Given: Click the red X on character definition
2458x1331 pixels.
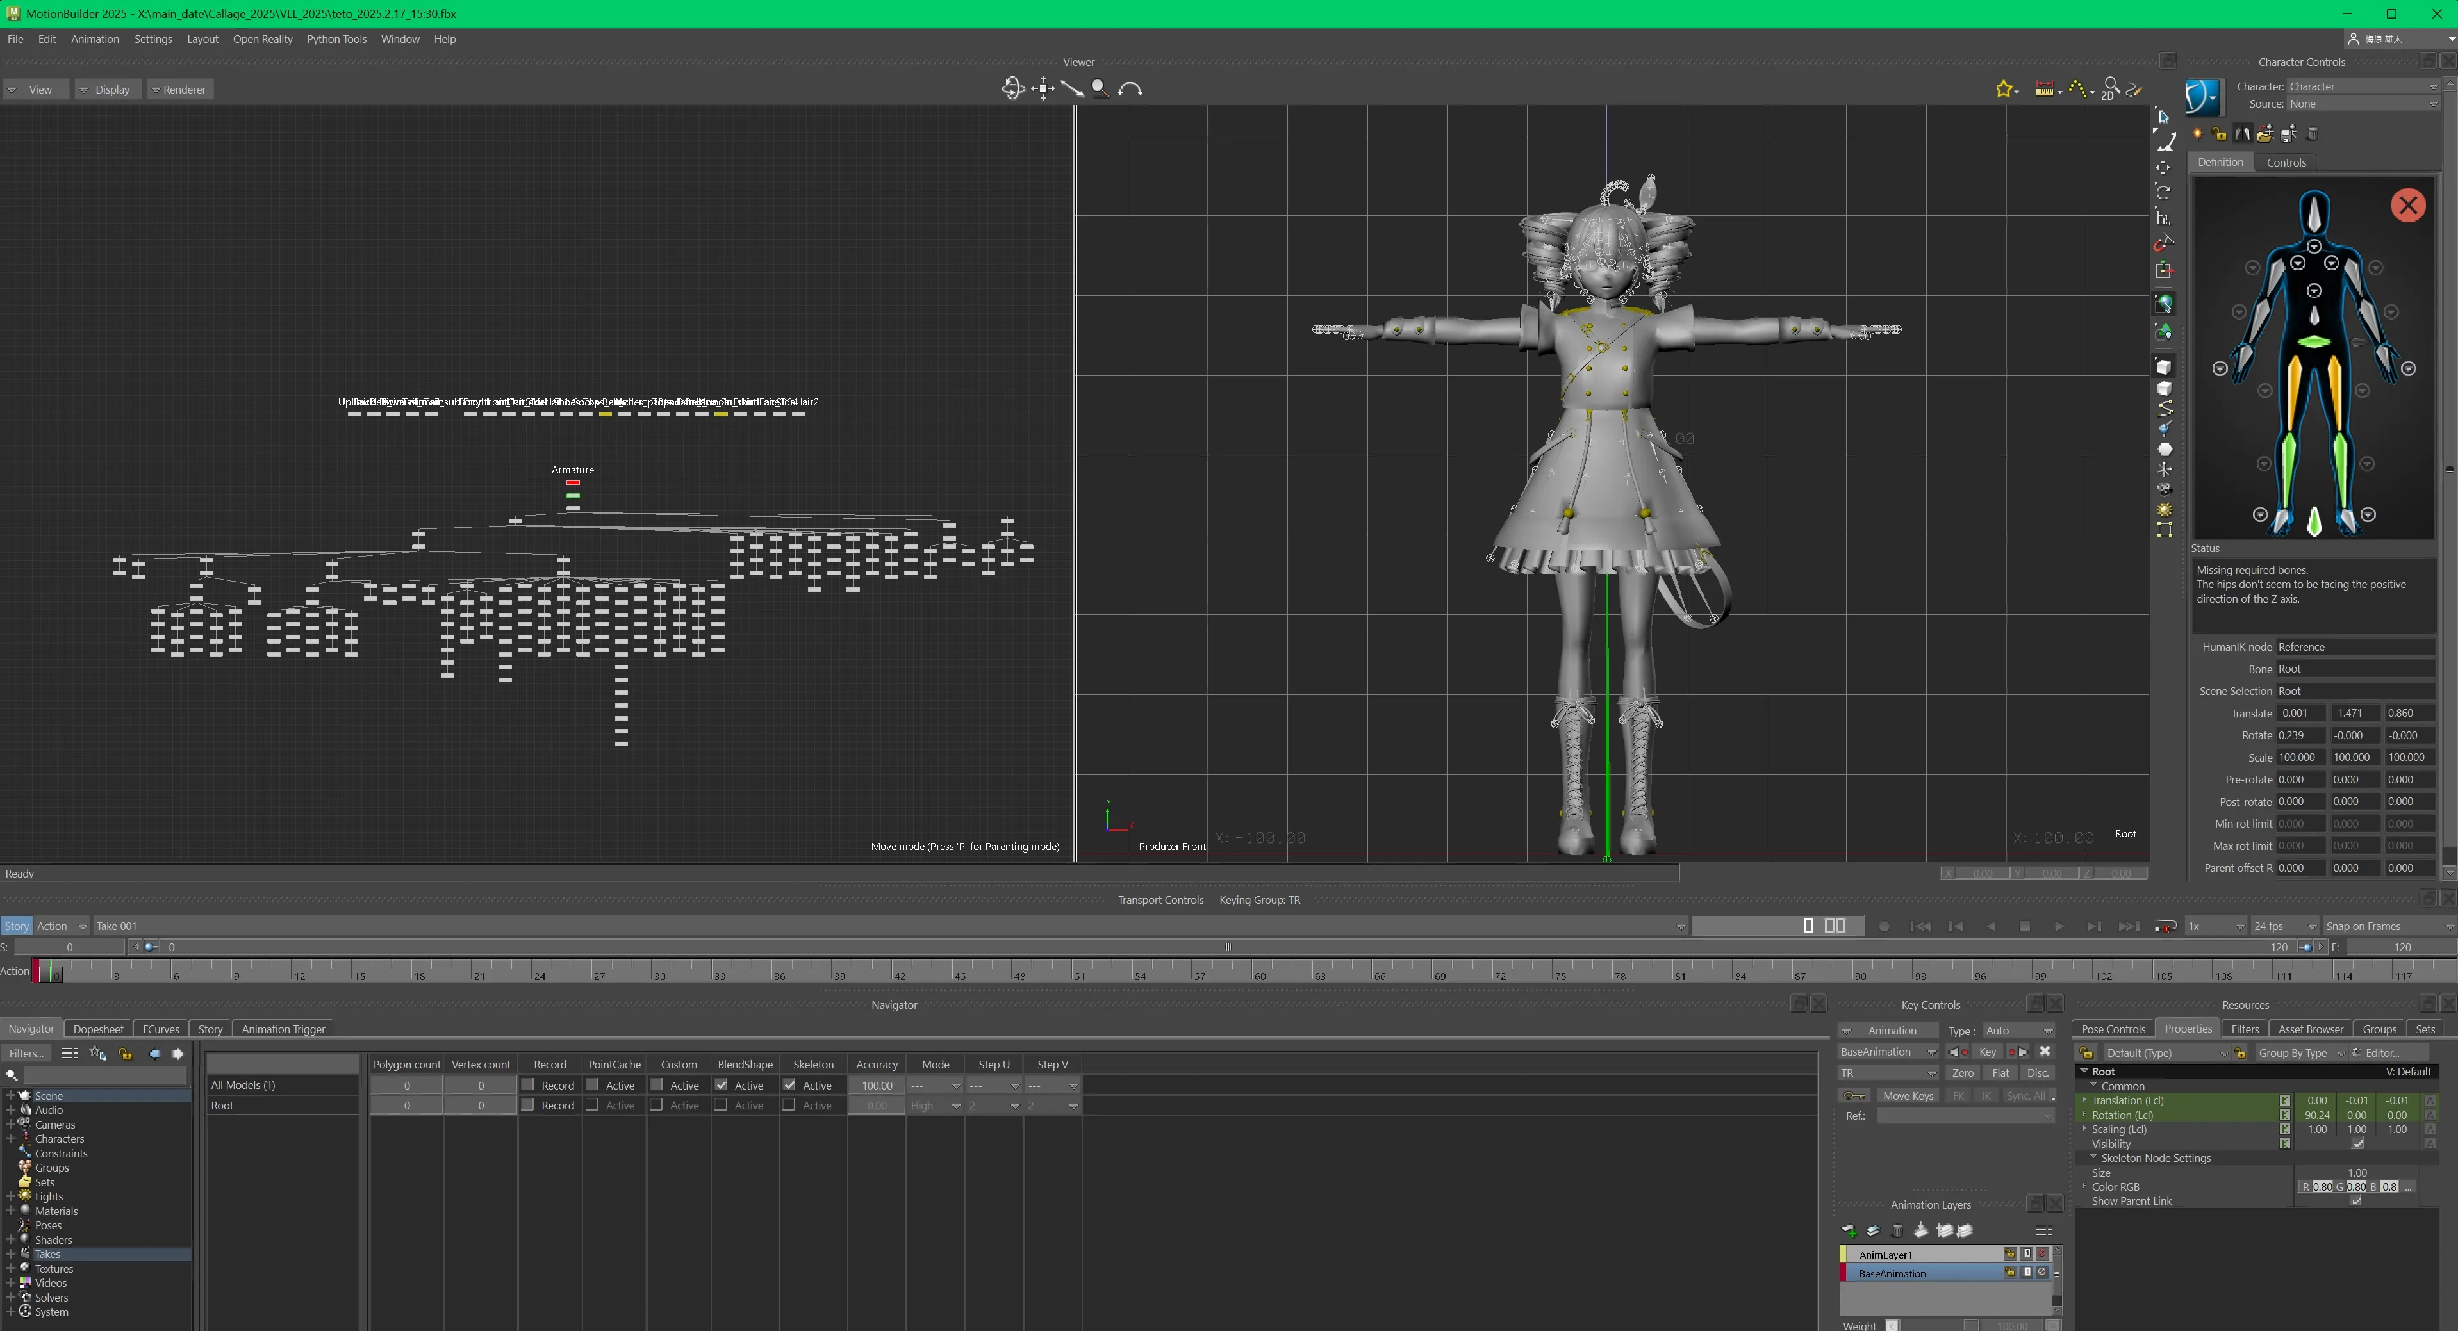Looking at the screenshot, I should [2407, 205].
